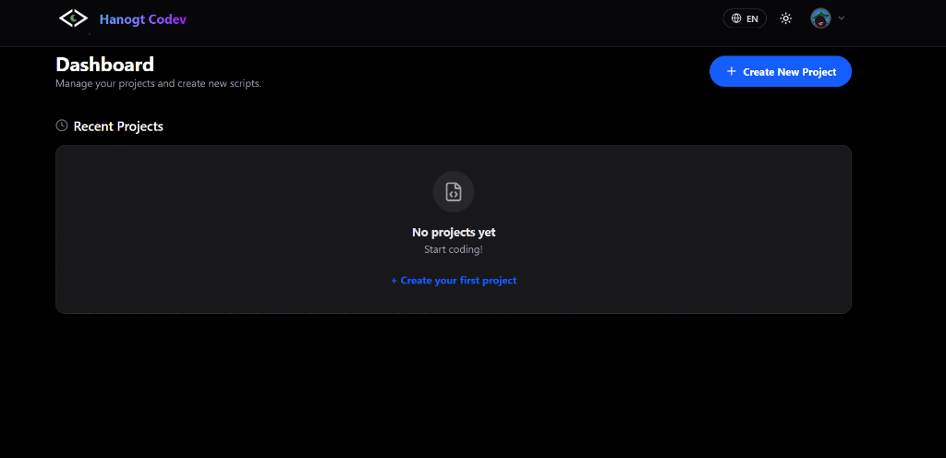This screenshot has height=458, width=946.
Task: Select the Recent Projects section heading
Action: tap(118, 127)
